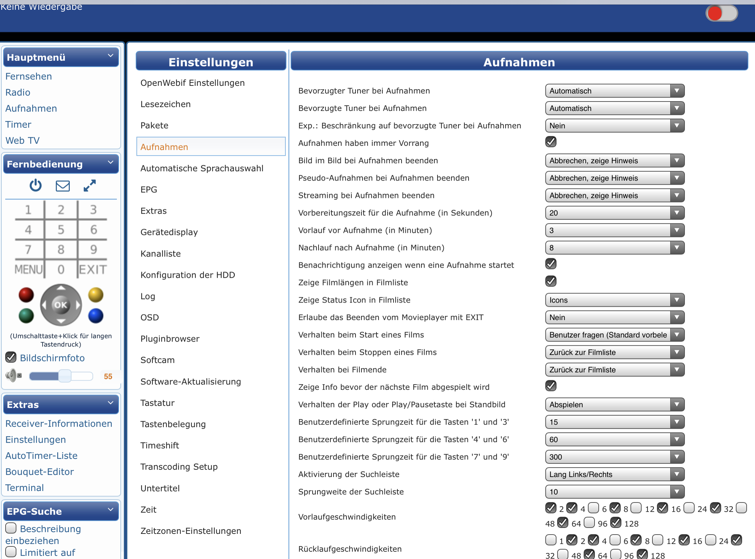The image size is (755, 559).
Task: Open Zeige Status Icon in Filmliste dropdown
Action: [x=615, y=300]
